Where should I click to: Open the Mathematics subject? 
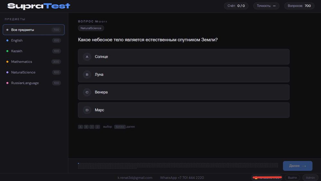pos(34,62)
